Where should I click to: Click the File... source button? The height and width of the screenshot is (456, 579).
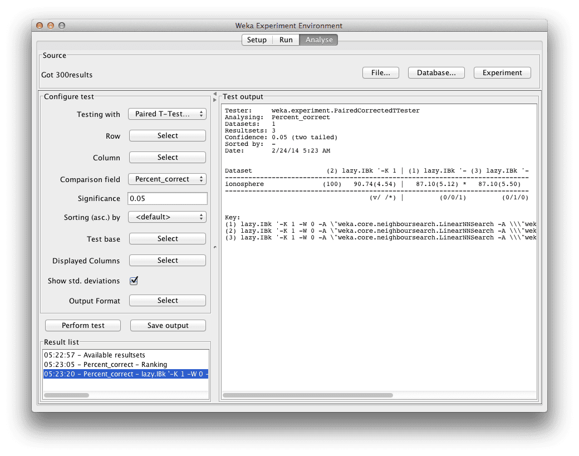pyautogui.click(x=381, y=73)
